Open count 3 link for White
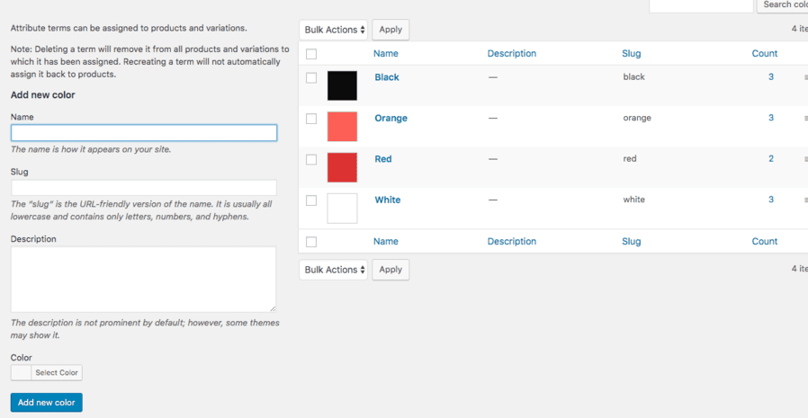 771,200
